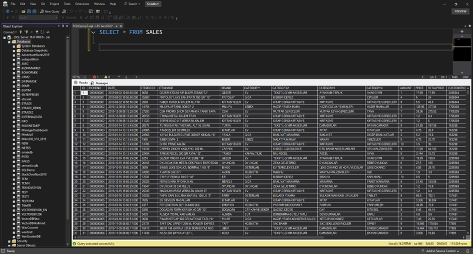
Task: Refresh the Object Explorer tree
Action: coord(43,32)
